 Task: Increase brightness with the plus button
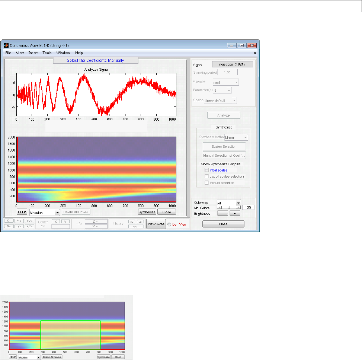235,213
